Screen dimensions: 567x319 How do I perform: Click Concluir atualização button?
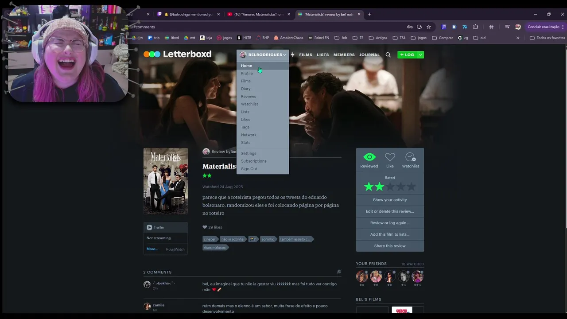coord(544,27)
